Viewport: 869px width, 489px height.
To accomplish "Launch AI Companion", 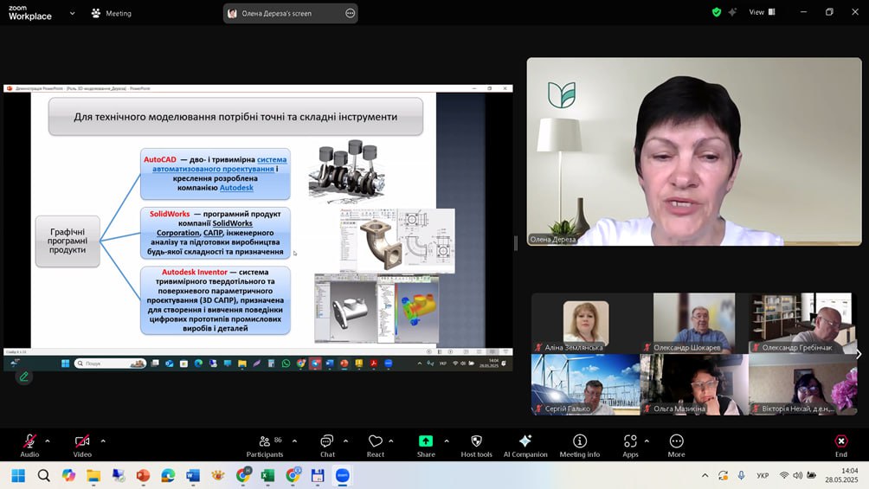I will (x=525, y=445).
